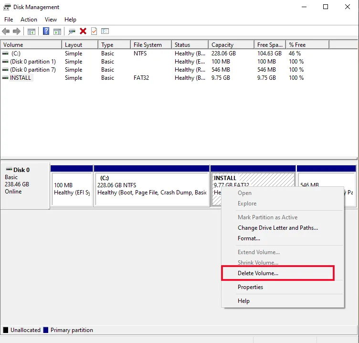
Task: Open the File menu
Action: [x=9, y=20]
